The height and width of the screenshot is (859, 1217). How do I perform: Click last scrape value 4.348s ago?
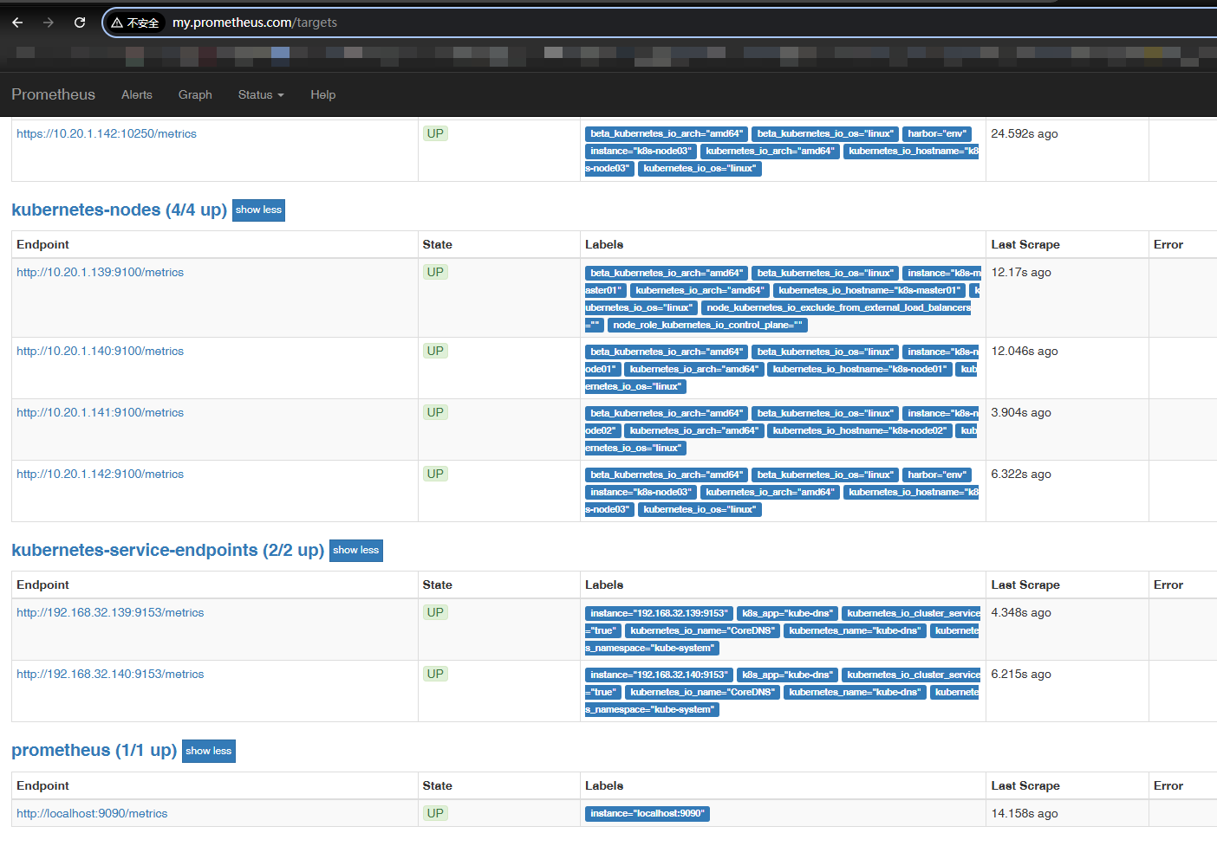coord(1021,612)
